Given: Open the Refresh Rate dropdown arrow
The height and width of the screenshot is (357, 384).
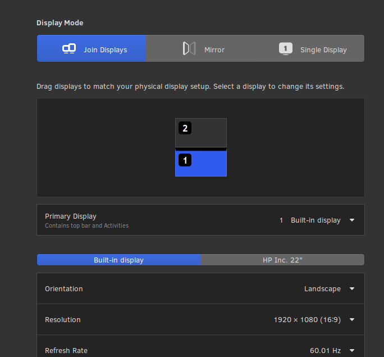Looking at the screenshot, I should click(x=352, y=351).
